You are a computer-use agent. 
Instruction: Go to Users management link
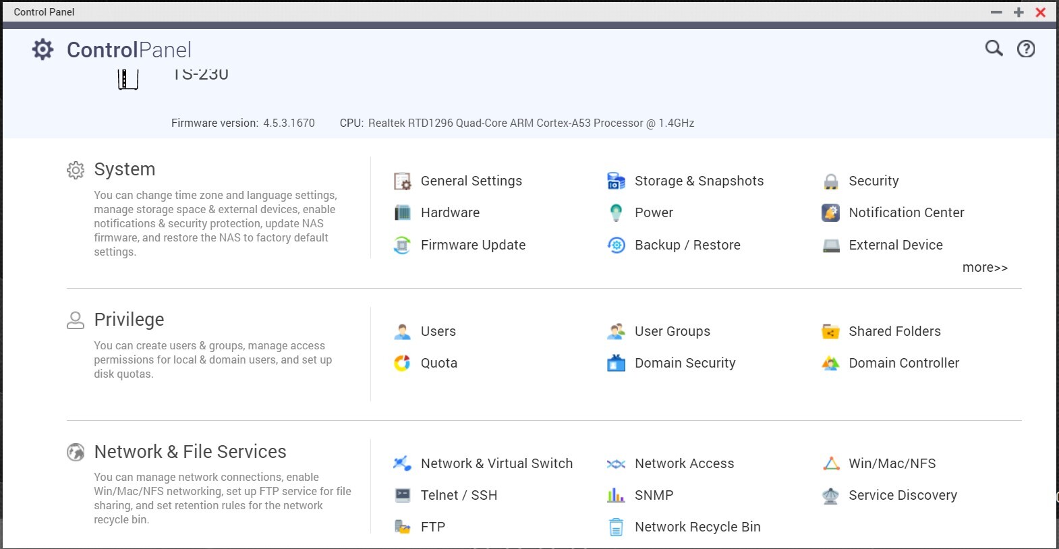(x=438, y=331)
